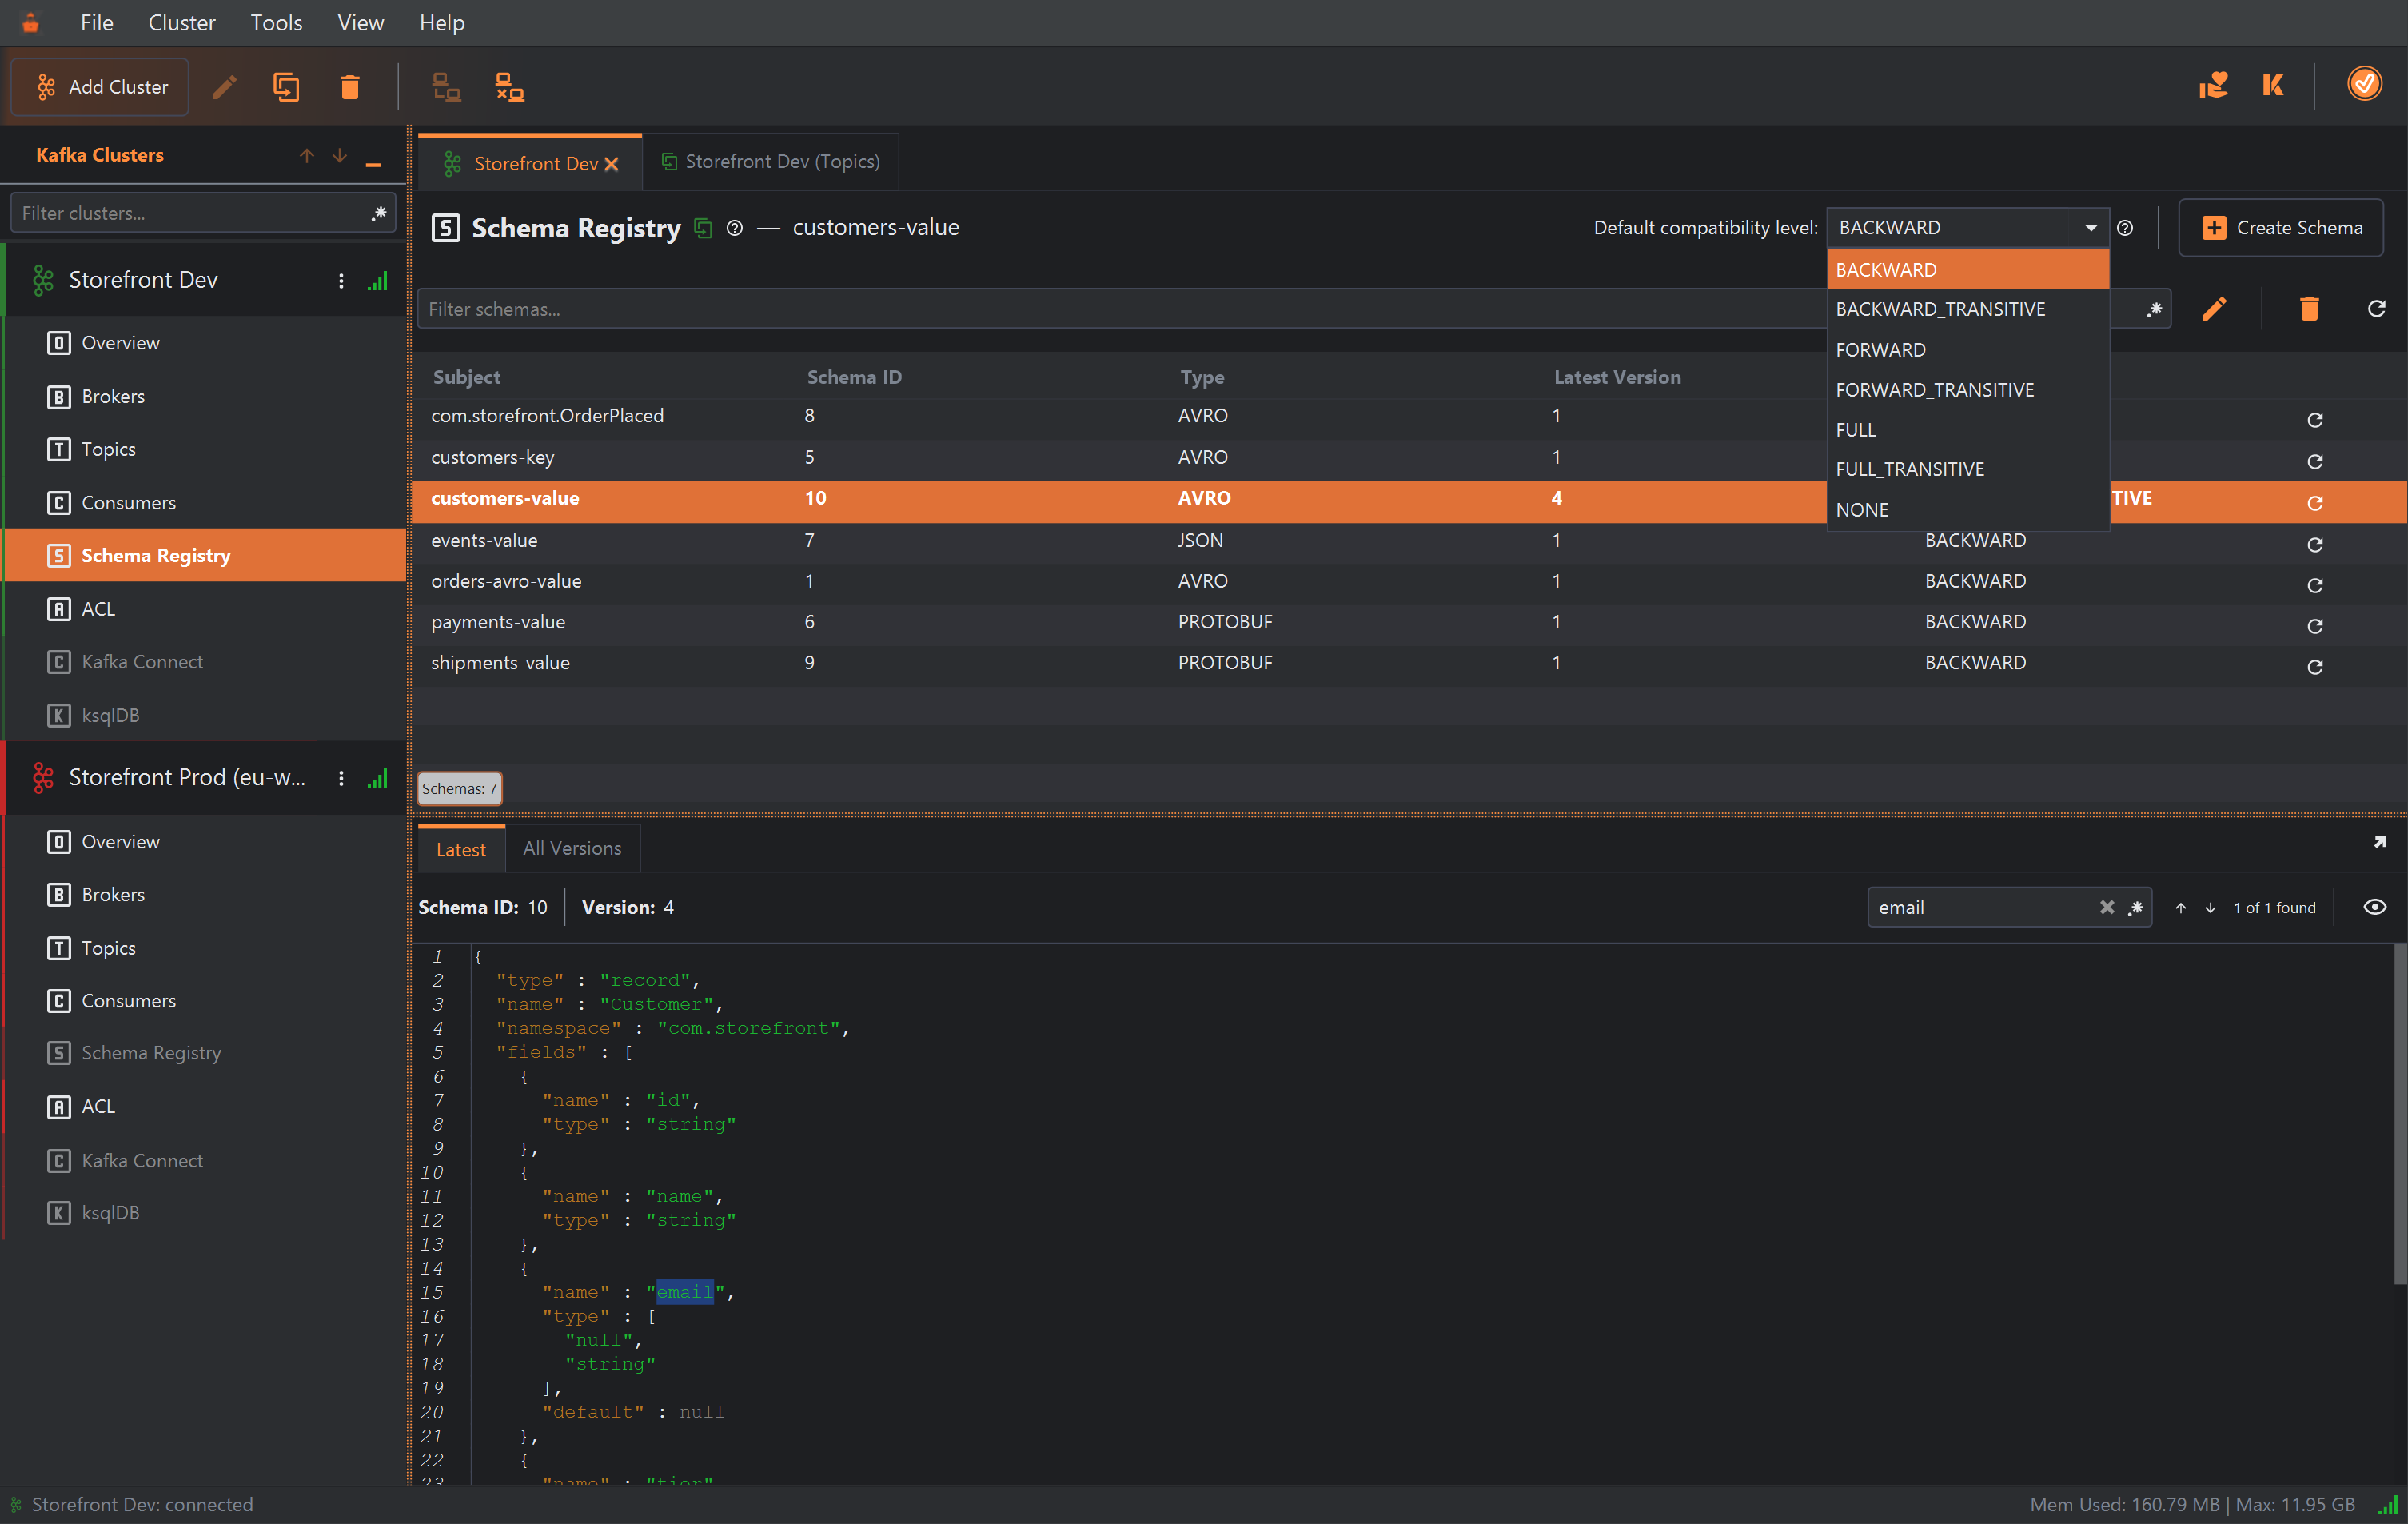Open the Cluster menu
2408x1524 pixels.
(181, 22)
